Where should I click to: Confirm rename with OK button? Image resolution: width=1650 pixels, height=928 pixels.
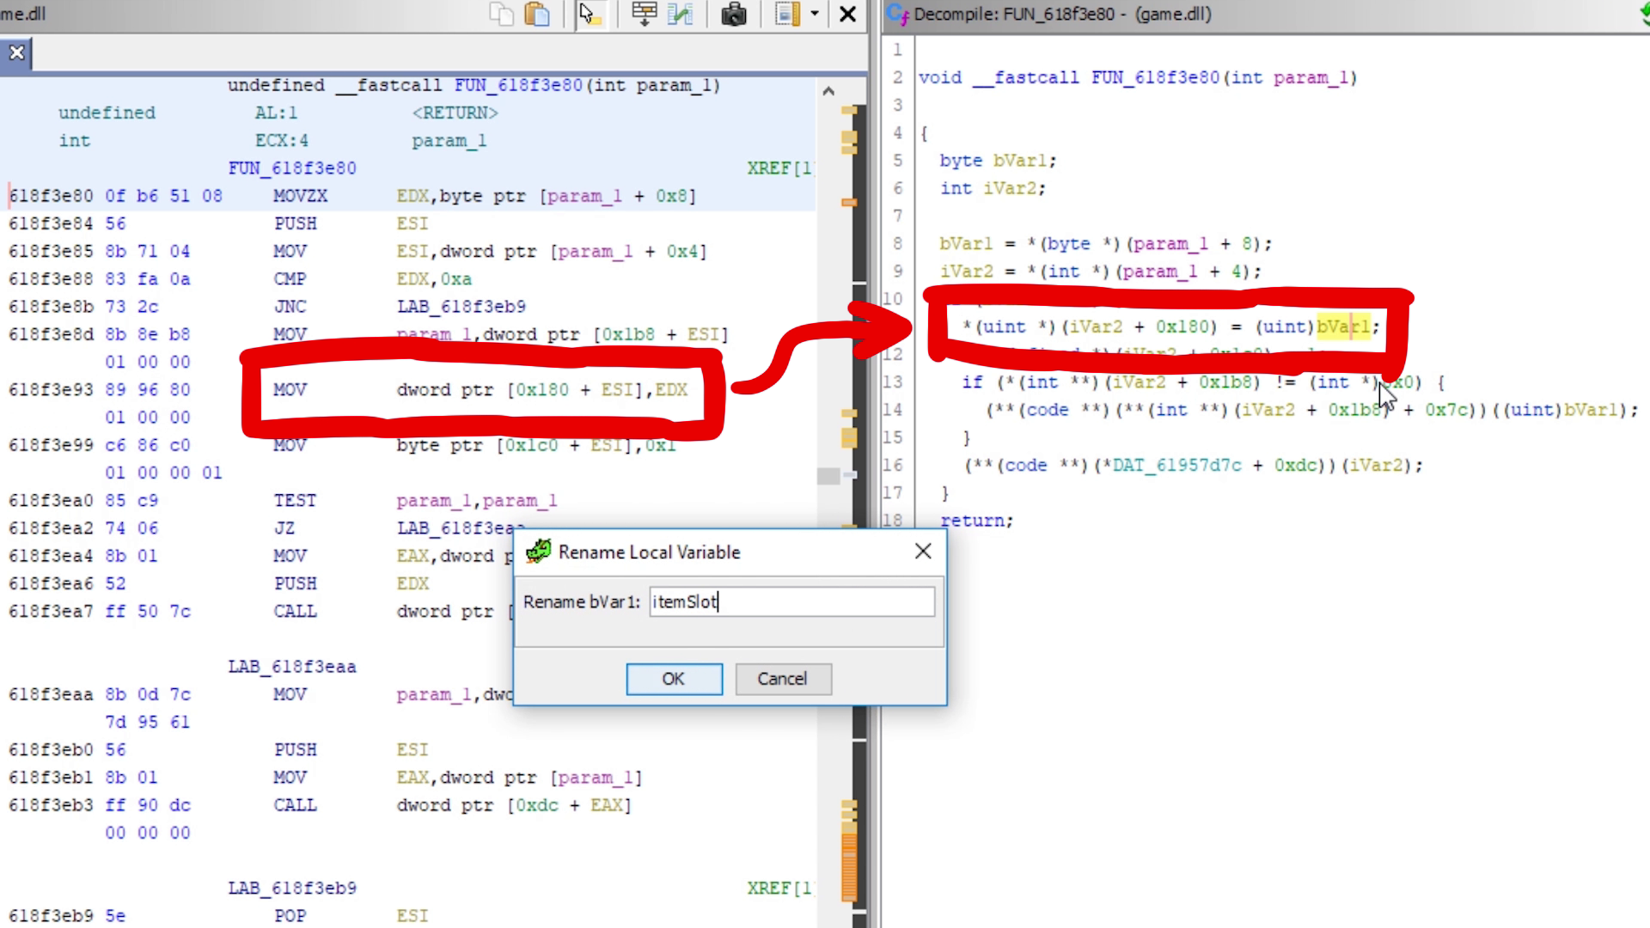click(674, 679)
